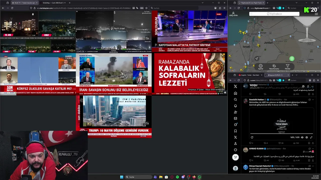Open X Messages envelope
This screenshot has height=180, width=321.
coord(235,118)
